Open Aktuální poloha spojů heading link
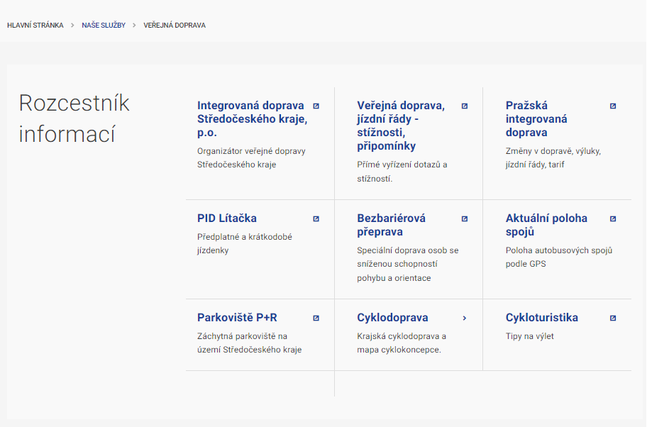This screenshot has width=647, height=427. point(546,225)
